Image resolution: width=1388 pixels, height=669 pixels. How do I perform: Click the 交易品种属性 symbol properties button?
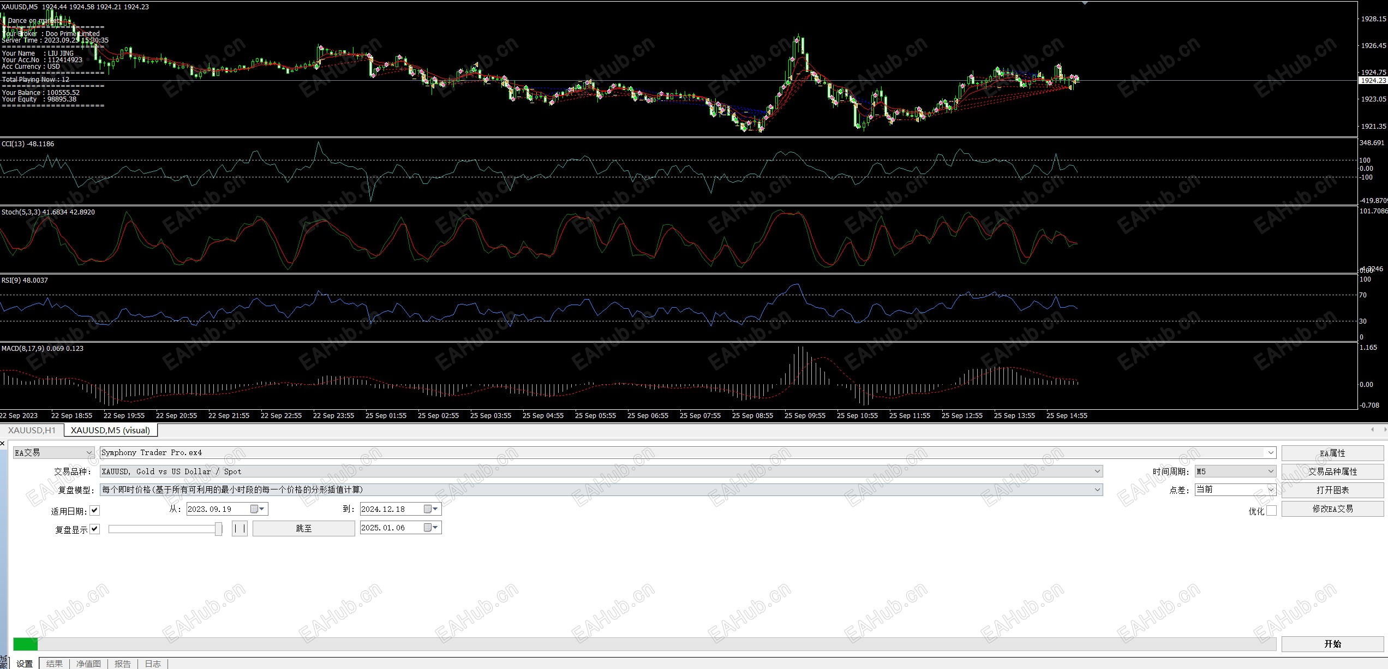[1332, 471]
